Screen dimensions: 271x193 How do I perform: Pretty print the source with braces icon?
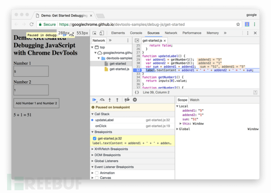pos(137,93)
